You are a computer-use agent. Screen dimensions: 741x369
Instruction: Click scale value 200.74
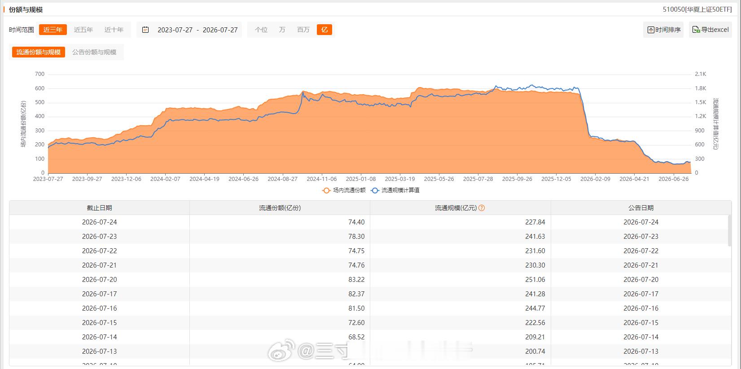click(535, 351)
